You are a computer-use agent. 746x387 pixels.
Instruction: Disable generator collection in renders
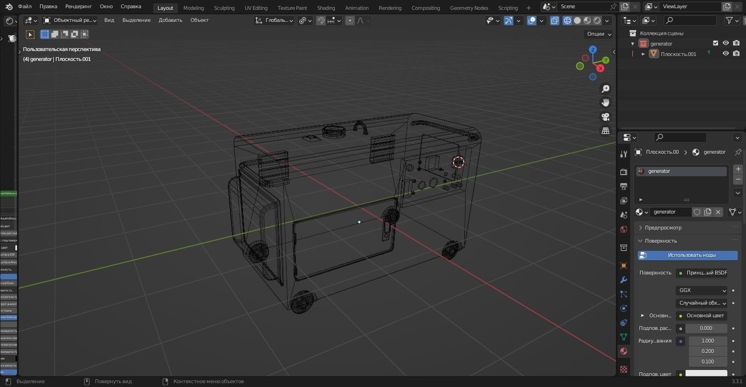click(736, 43)
